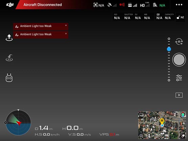The image size is (188, 141).
Task: Open the aircraft status N/A icon
Action: coord(98,5)
